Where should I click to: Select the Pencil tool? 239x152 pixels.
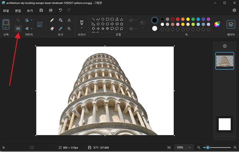click(x=52, y=20)
